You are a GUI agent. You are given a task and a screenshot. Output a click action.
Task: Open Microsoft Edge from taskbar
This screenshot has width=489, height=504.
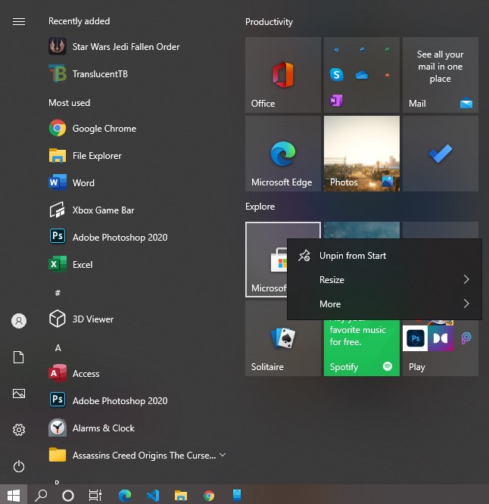pos(125,496)
